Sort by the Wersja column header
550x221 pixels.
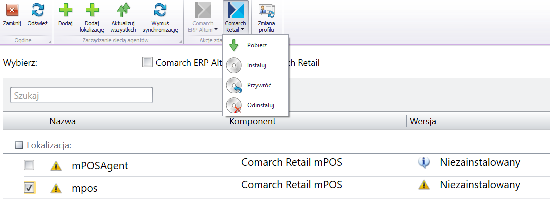pos(478,121)
